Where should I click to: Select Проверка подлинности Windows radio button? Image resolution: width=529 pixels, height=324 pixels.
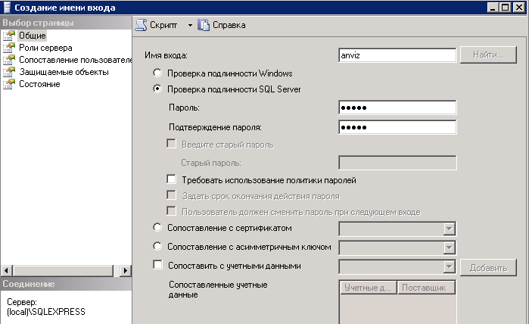click(x=157, y=73)
